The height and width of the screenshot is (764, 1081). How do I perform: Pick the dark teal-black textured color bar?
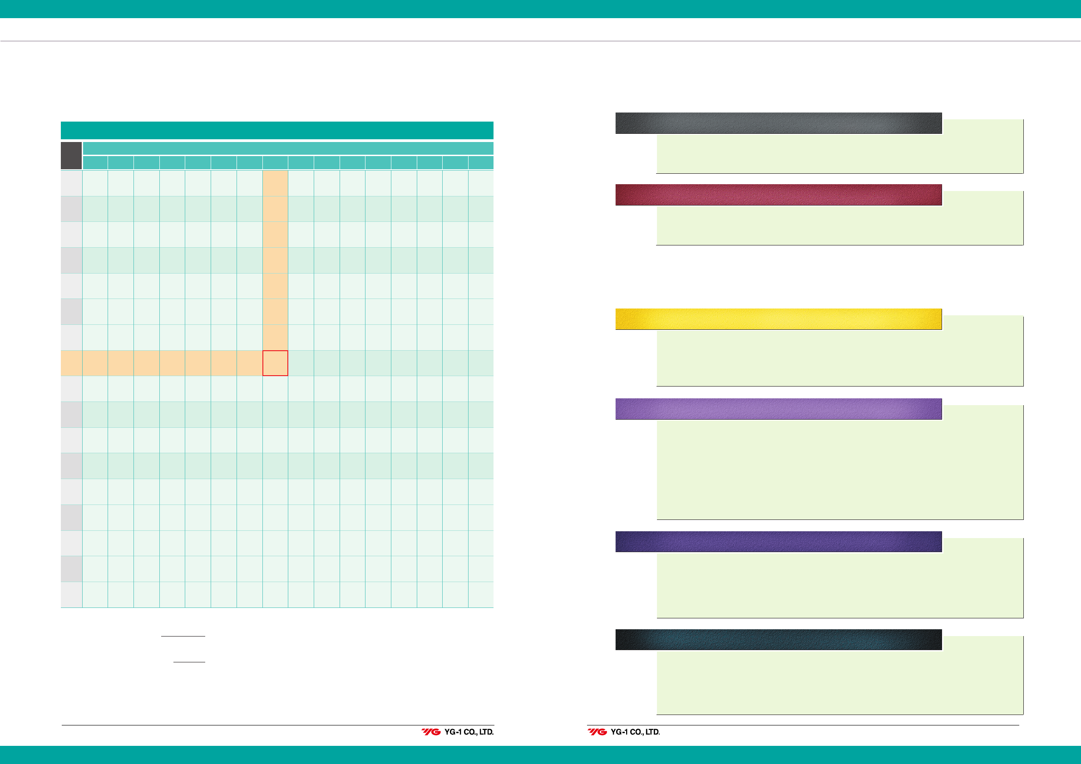[778, 640]
